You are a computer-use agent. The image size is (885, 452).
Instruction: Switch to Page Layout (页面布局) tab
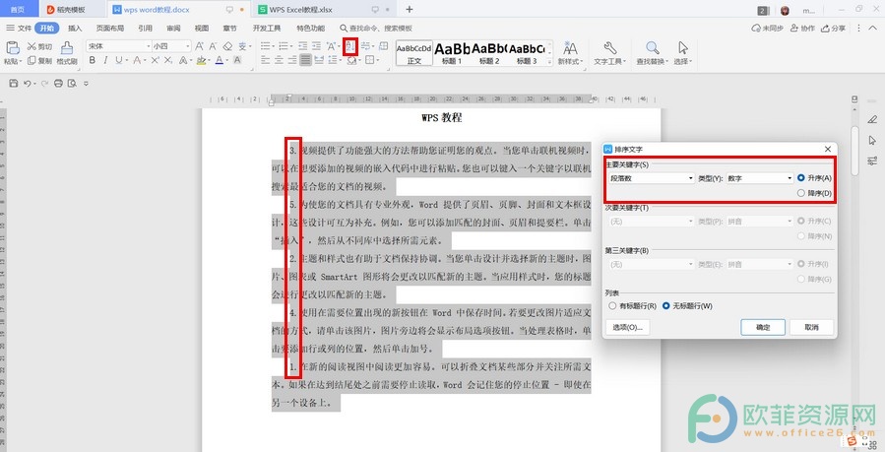tap(109, 29)
